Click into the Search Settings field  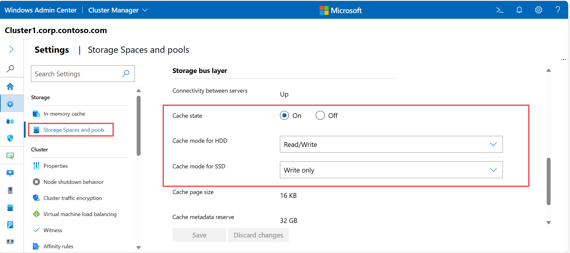pos(76,74)
